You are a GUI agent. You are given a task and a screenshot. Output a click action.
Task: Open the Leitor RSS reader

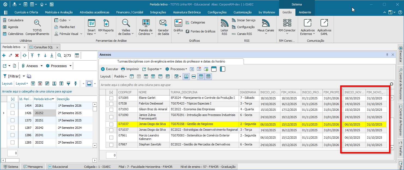tap(224, 27)
